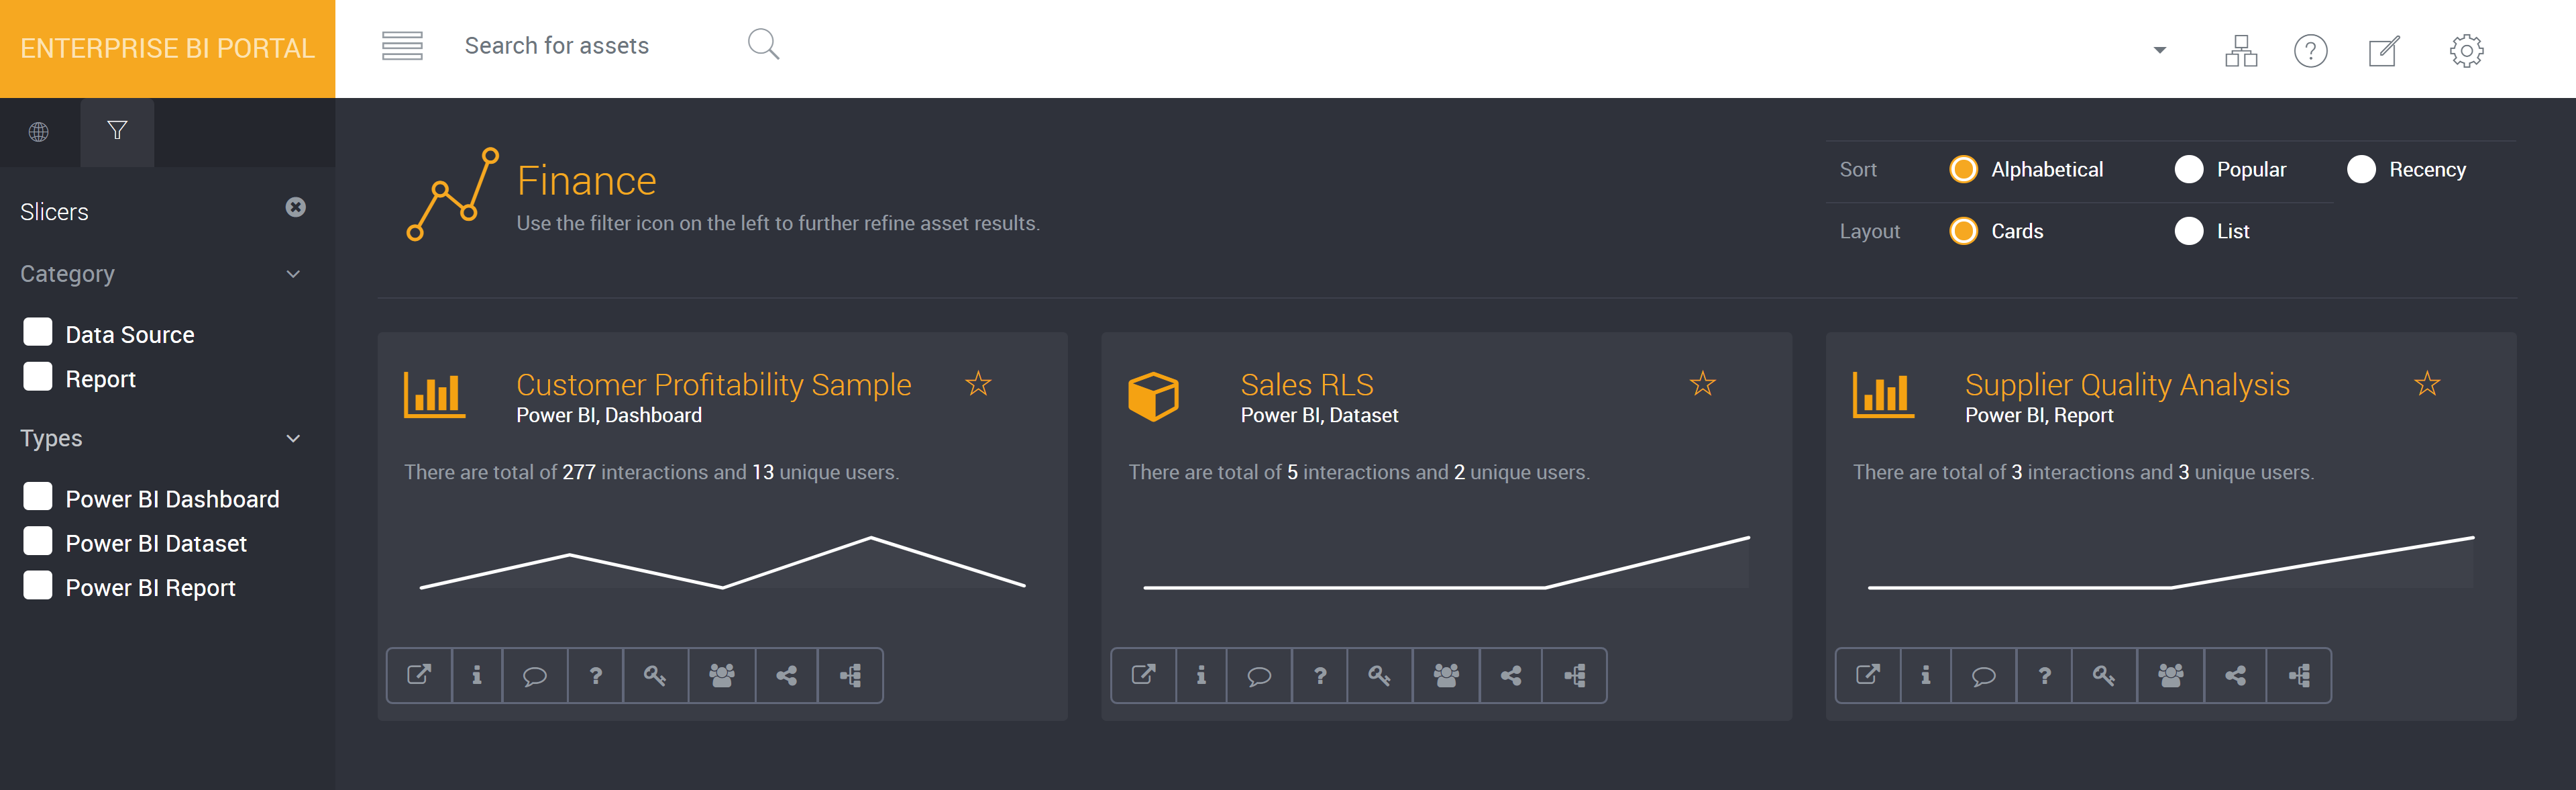This screenshot has height=790, width=2576.
Task: Select Recency sort radio button
Action: [2361, 169]
